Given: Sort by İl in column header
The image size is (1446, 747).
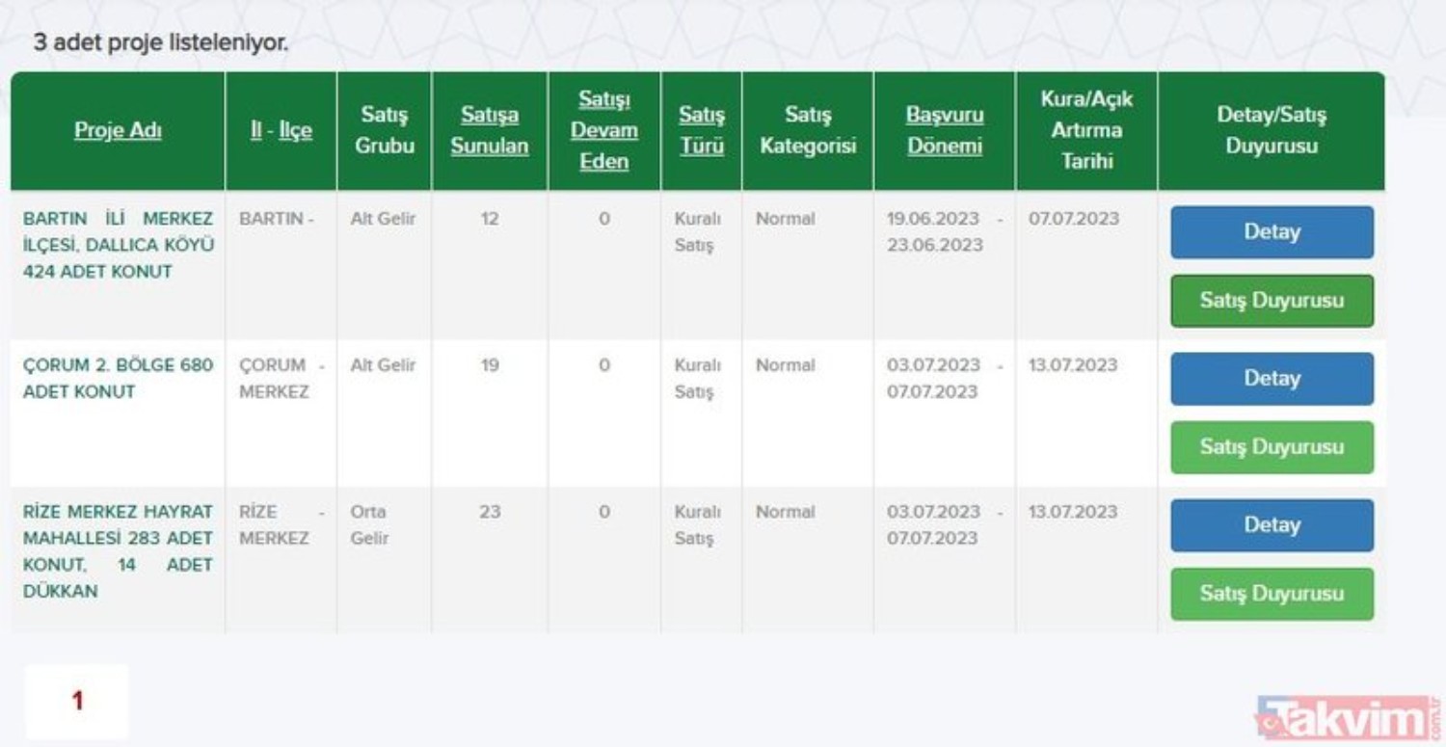Looking at the screenshot, I should tap(256, 131).
